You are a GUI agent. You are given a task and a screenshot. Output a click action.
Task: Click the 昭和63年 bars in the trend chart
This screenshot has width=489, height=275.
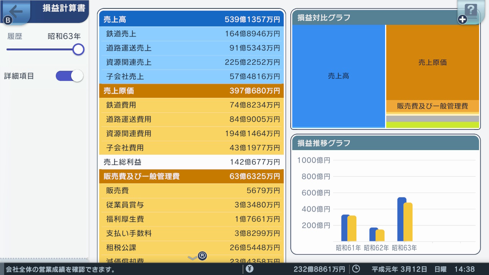405,220
